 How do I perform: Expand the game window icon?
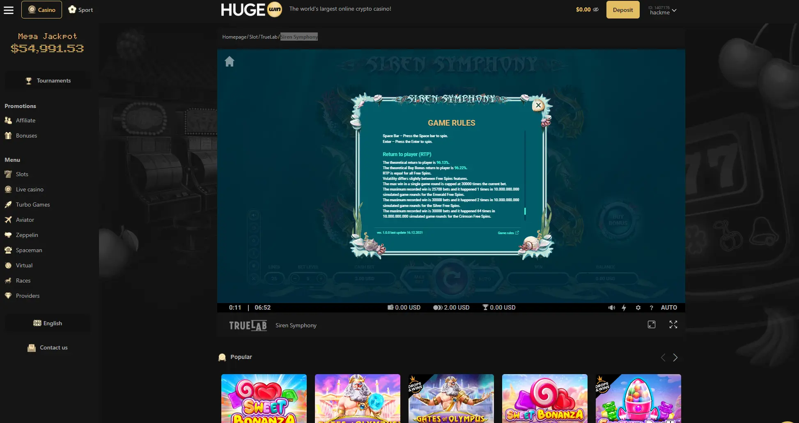tap(652, 325)
